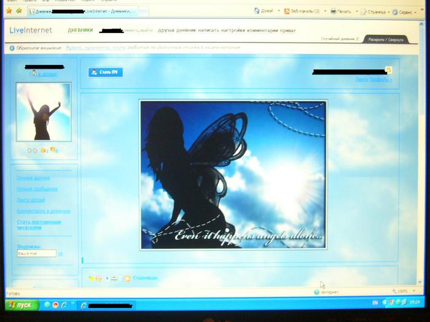Click the yellow pointing-hand icon below the post
430x322 pixels.
click(x=92, y=278)
